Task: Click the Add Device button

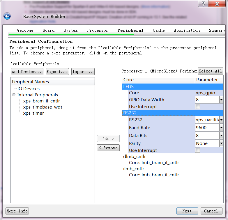Action: coord(27,72)
